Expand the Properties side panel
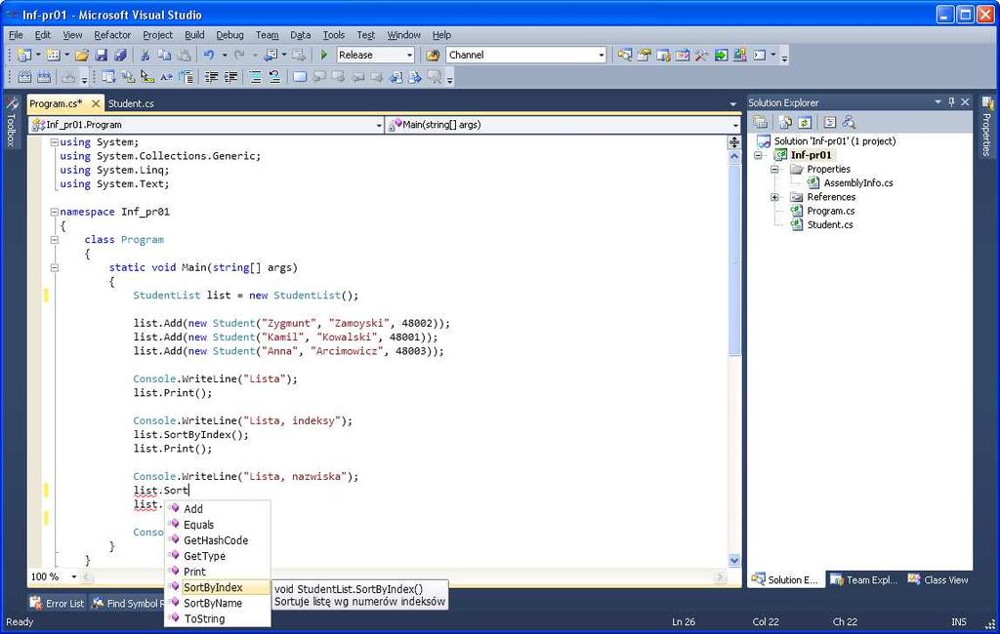The height and width of the screenshot is (634, 1000). click(987, 126)
